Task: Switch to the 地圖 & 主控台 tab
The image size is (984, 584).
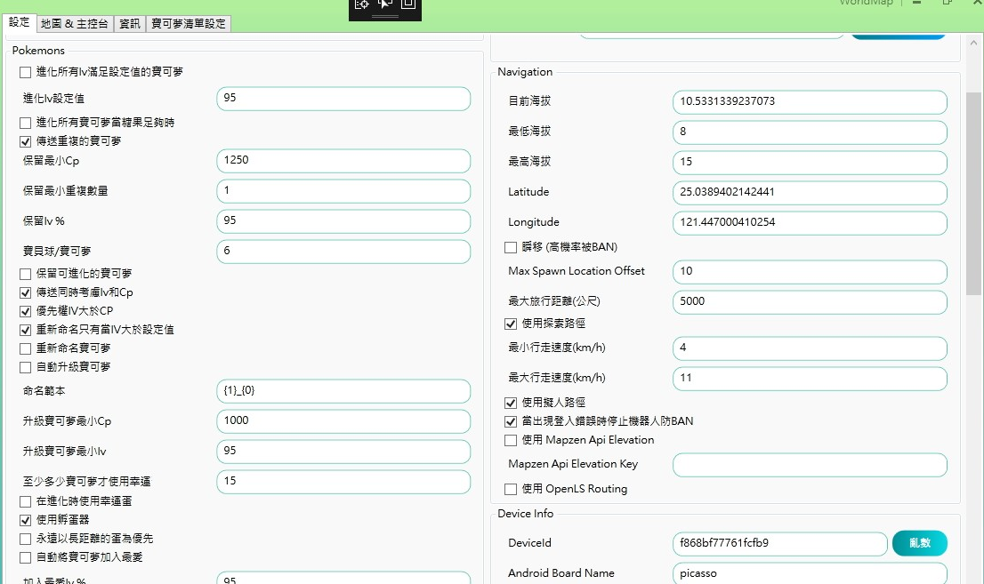Action: [x=75, y=24]
